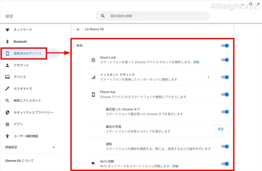The height and width of the screenshot is (171, 262).
Task: Open ネットワーク settings section
Action: [x=23, y=30]
